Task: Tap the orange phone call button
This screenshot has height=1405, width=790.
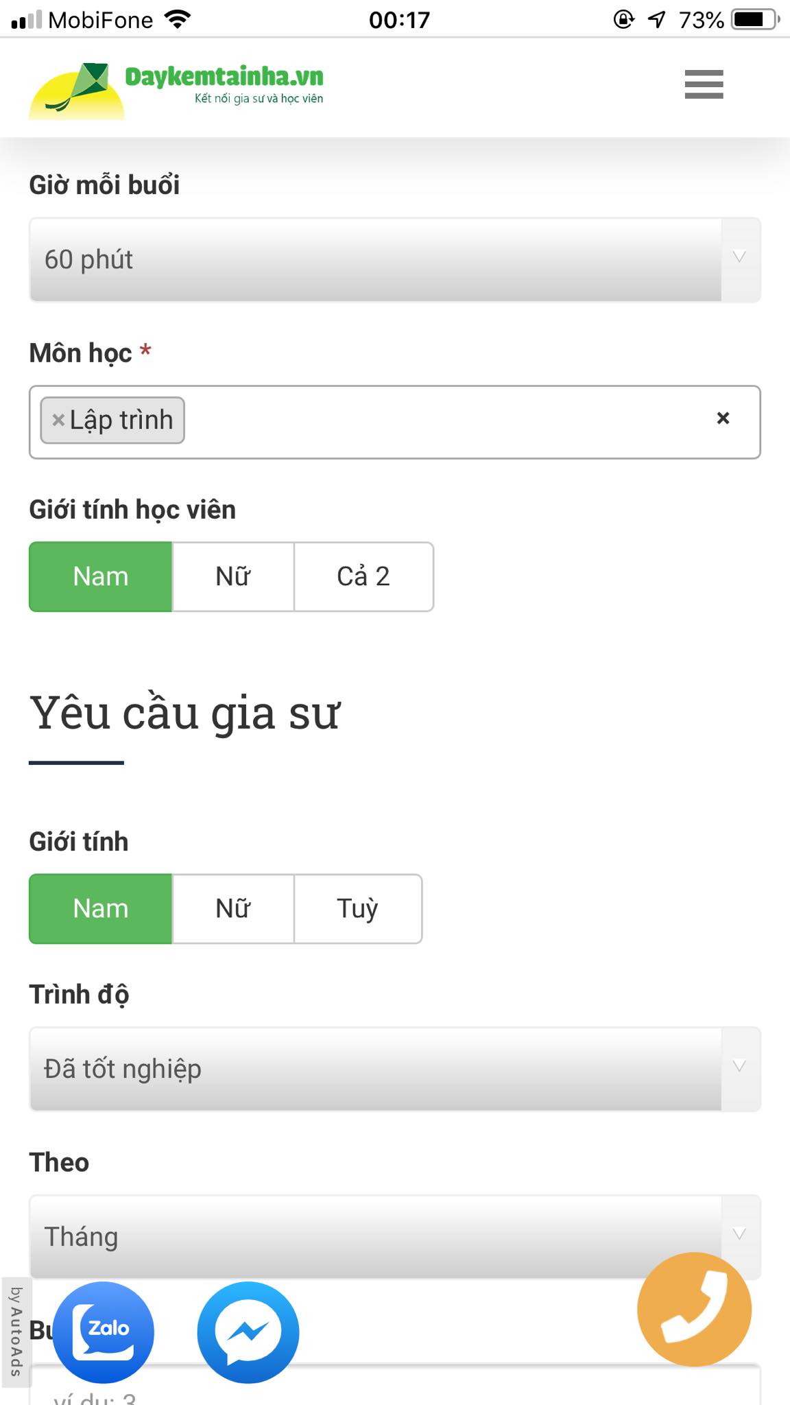Action: pyautogui.click(x=695, y=1309)
